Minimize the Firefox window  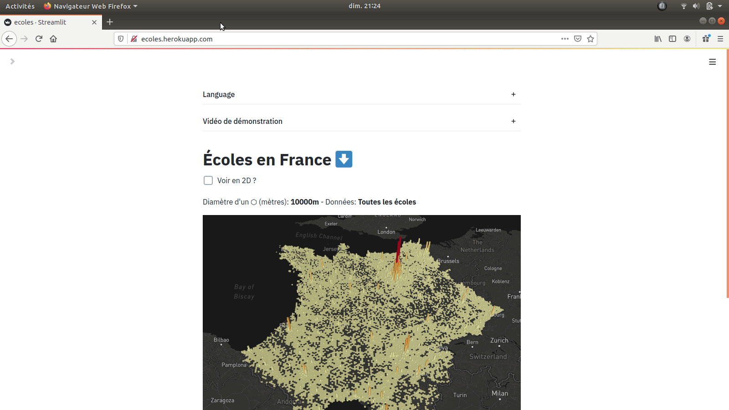[x=703, y=21]
